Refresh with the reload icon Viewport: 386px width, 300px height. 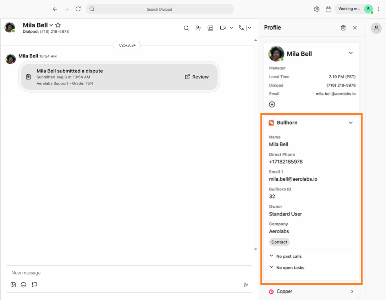(x=78, y=9)
